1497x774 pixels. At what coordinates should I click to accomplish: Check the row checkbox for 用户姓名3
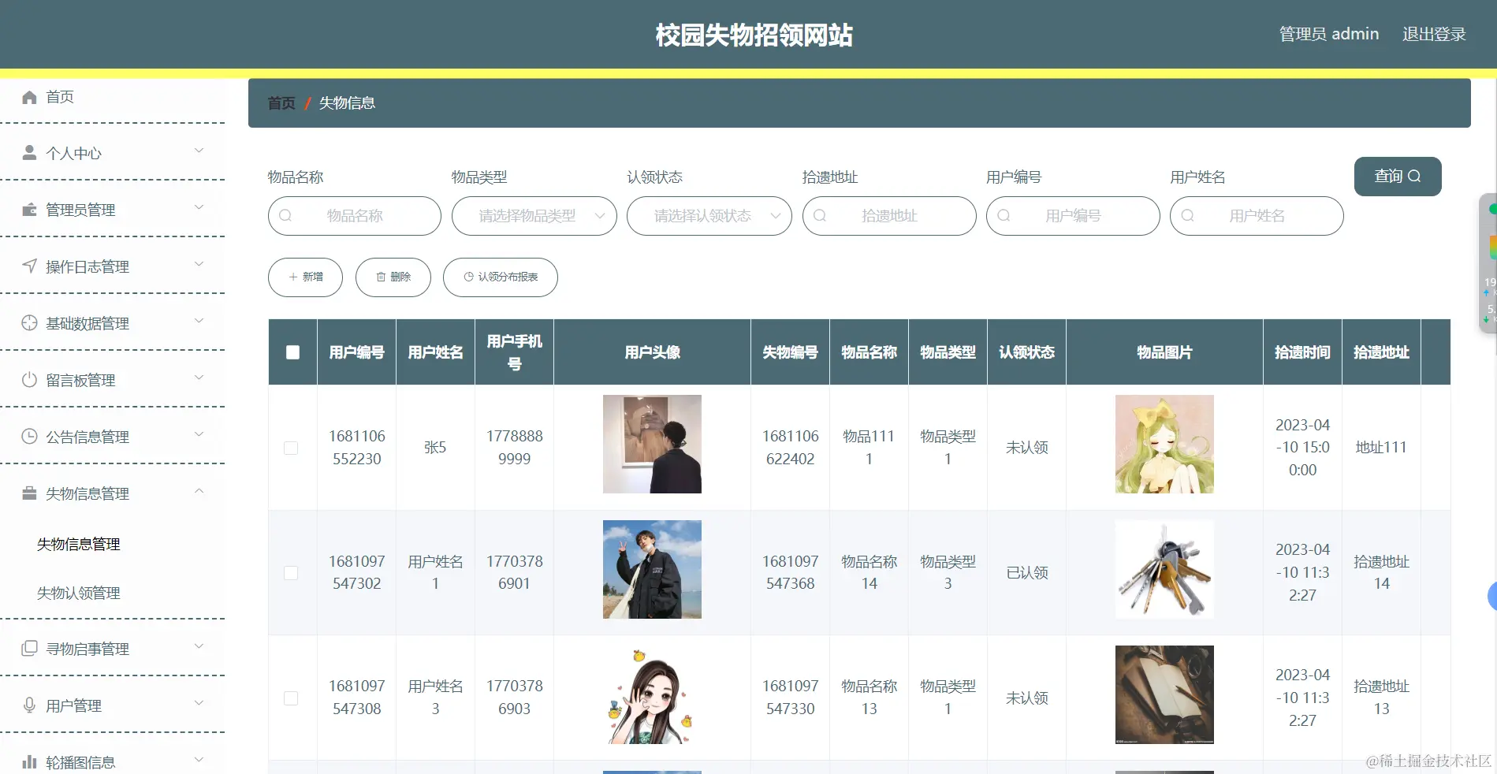coord(291,698)
